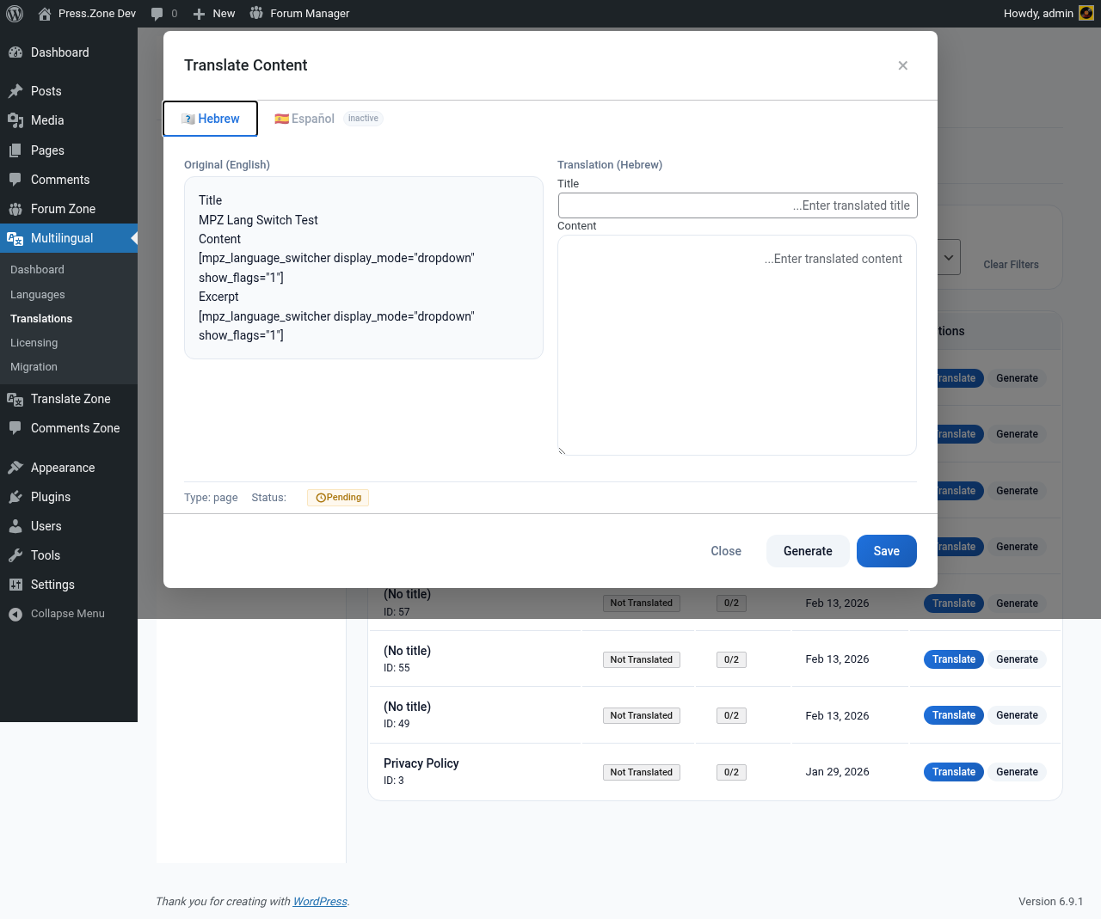Click the Generate button in dialog

808,551
